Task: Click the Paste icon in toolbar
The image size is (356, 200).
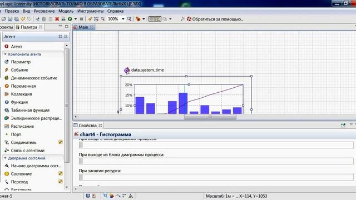Action: (x=51, y=19)
